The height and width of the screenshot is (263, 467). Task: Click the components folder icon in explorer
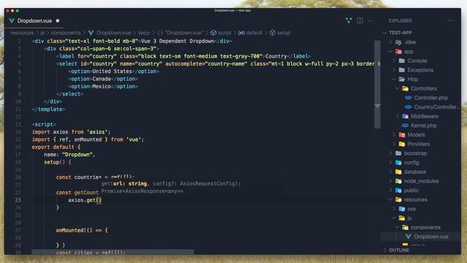(x=405, y=227)
